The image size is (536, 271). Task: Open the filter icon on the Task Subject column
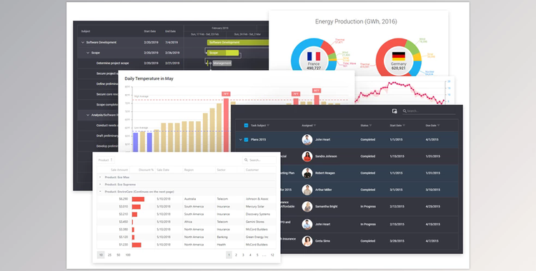268,126
